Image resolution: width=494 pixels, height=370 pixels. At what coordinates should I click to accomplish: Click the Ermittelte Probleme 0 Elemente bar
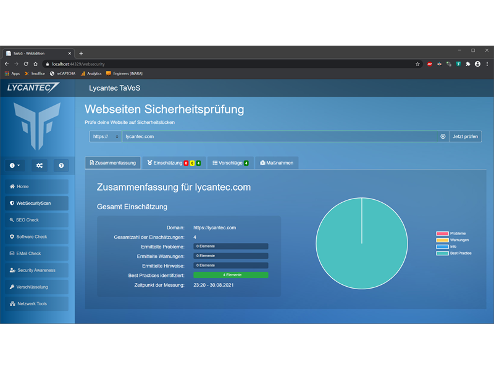coord(231,246)
